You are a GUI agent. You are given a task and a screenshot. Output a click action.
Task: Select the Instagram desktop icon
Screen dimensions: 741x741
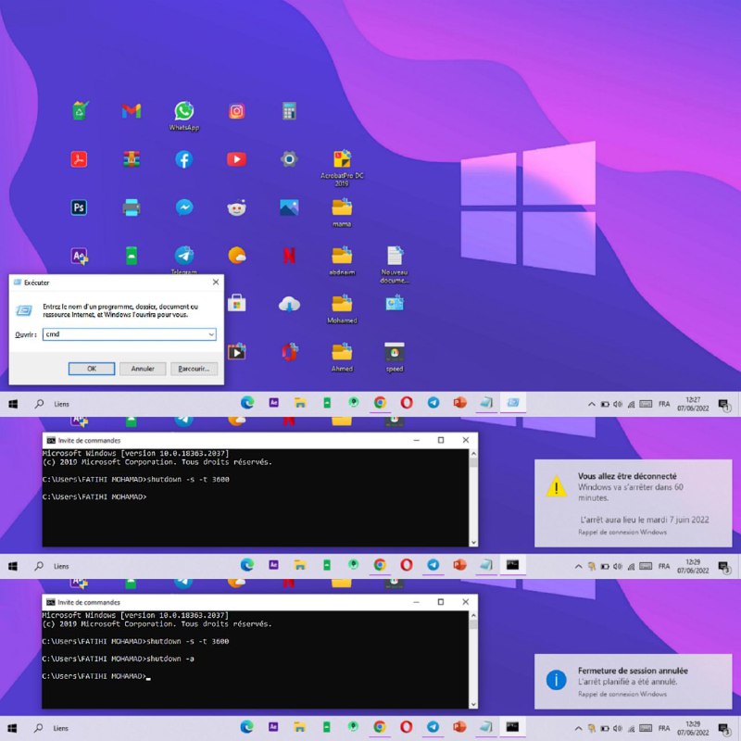(x=237, y=111)
